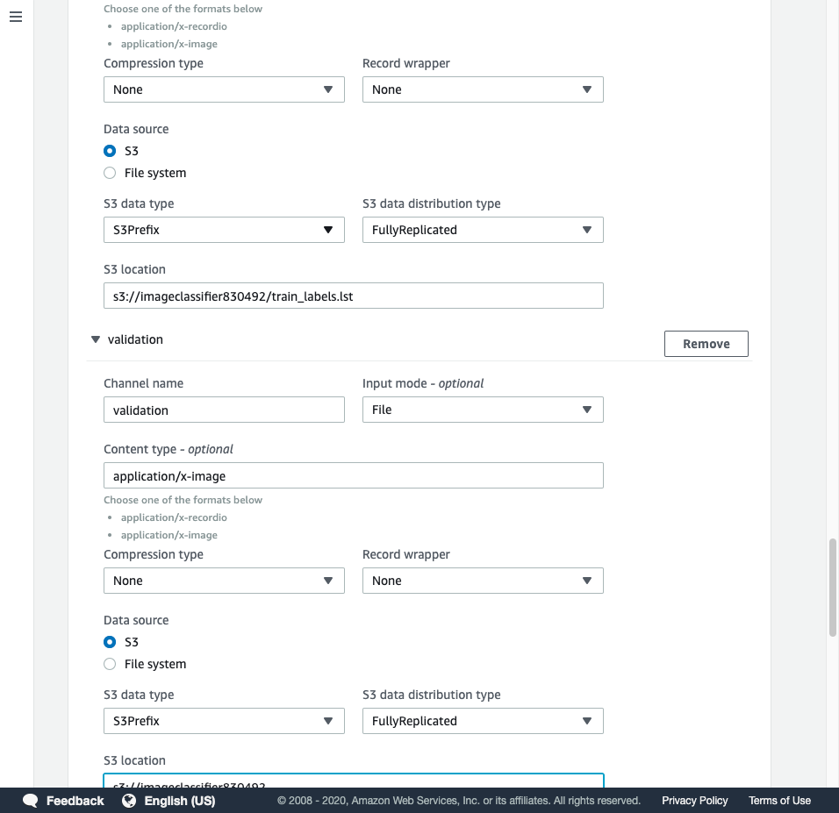Click the globe icon next to English (US)
839x813 pixels.
point(128,800)
